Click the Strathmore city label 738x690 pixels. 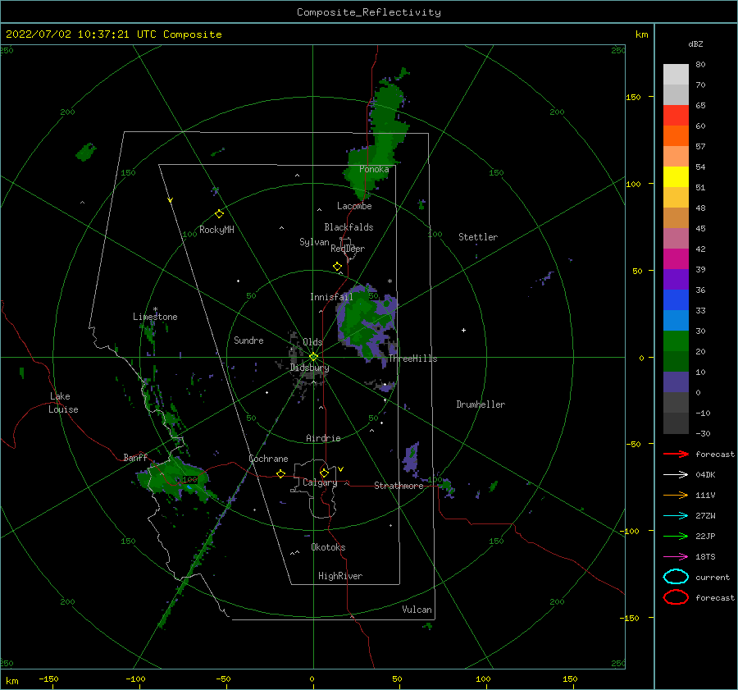[399, 486]
